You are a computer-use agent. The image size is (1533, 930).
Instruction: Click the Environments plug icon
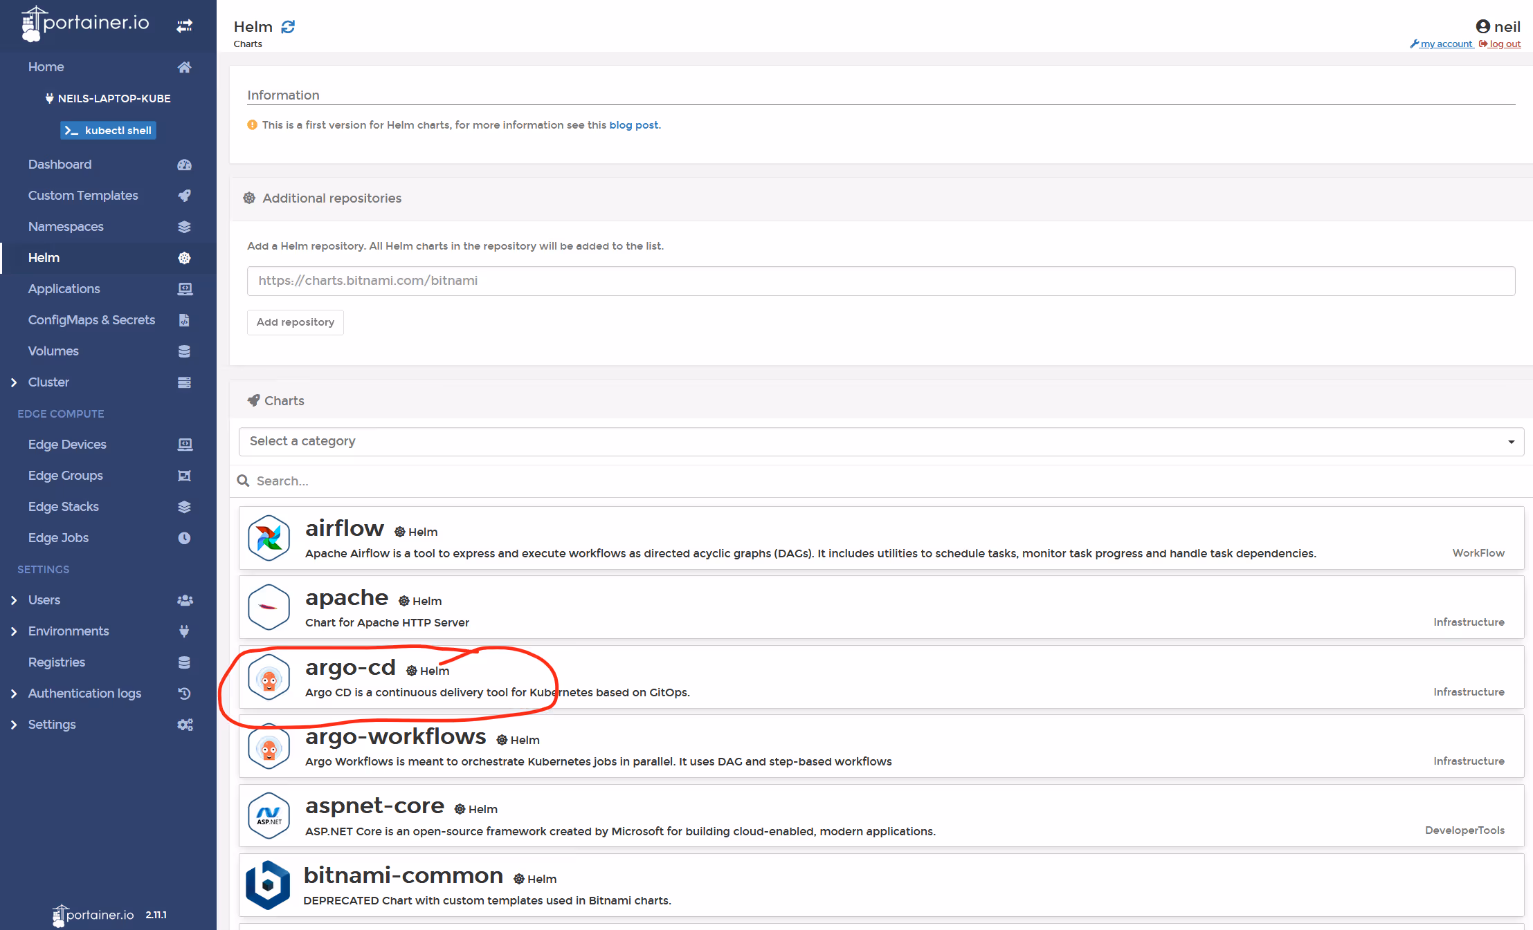click(x=184, y=631)
